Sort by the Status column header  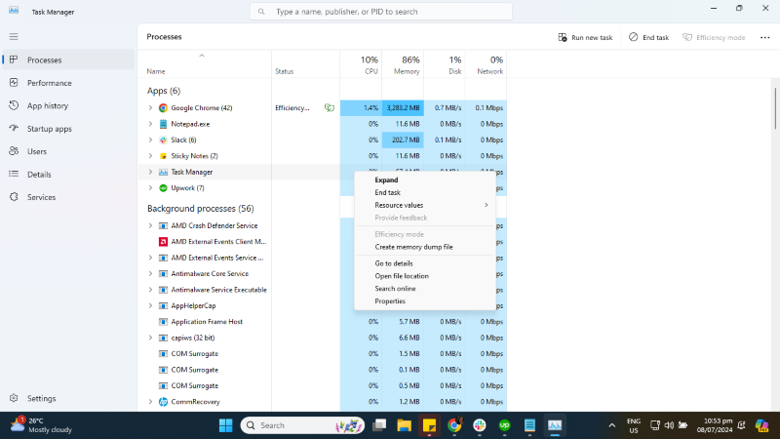[x=305, y=64]
